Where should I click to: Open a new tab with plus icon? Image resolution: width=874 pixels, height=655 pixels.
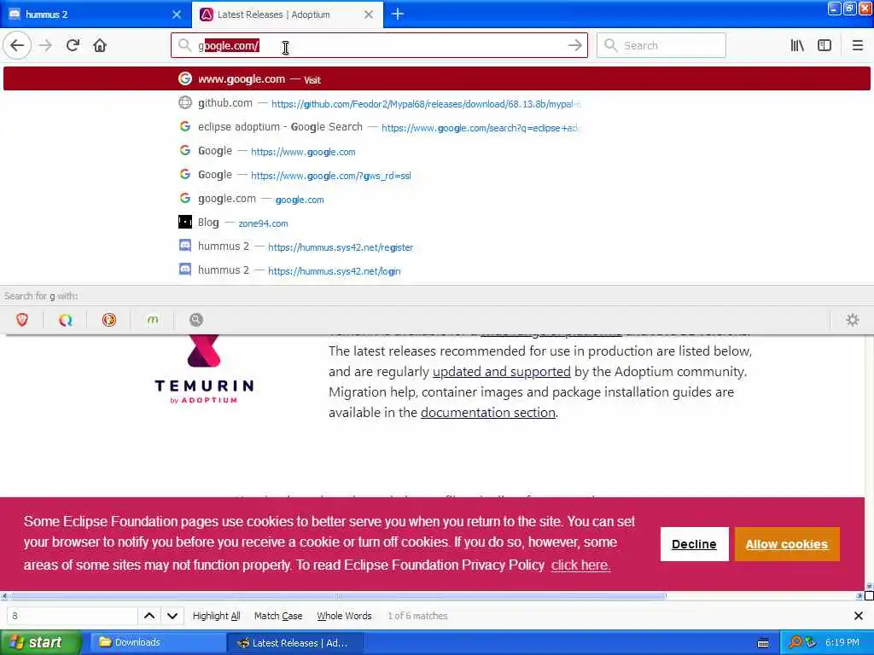(398, 14)
